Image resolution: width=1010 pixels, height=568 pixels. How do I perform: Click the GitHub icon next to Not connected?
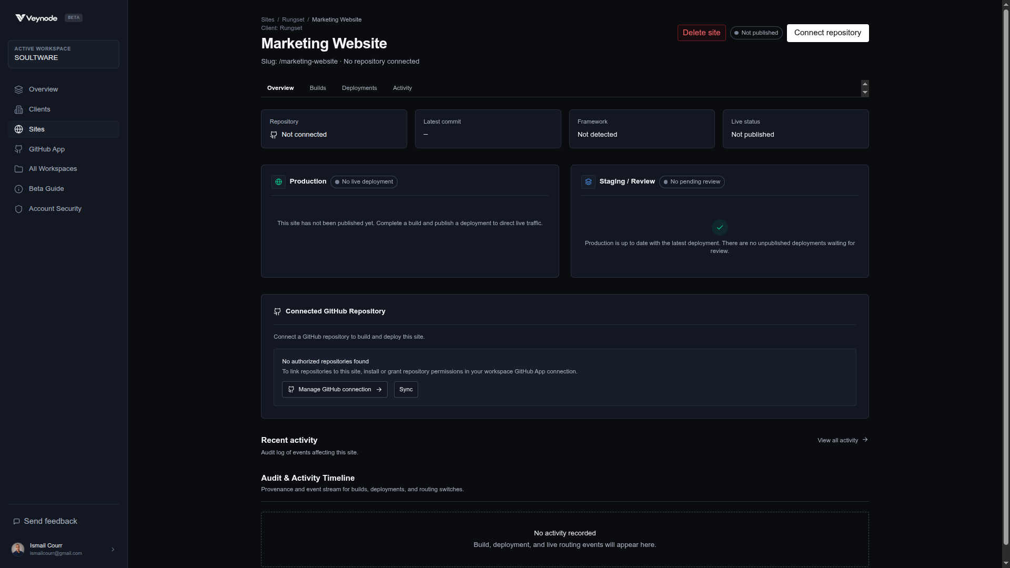tap(274, 135)
